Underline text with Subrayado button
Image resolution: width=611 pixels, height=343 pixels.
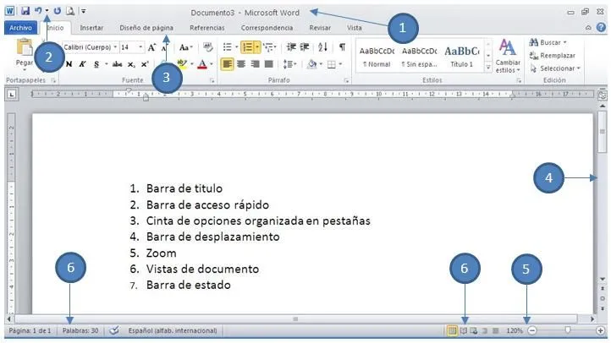coord(96,64)
